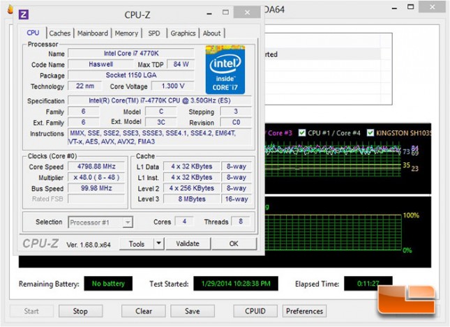Open the Tools dropdown arrow
The width and height of the screenshot is (450, 327).
point(158,244)
